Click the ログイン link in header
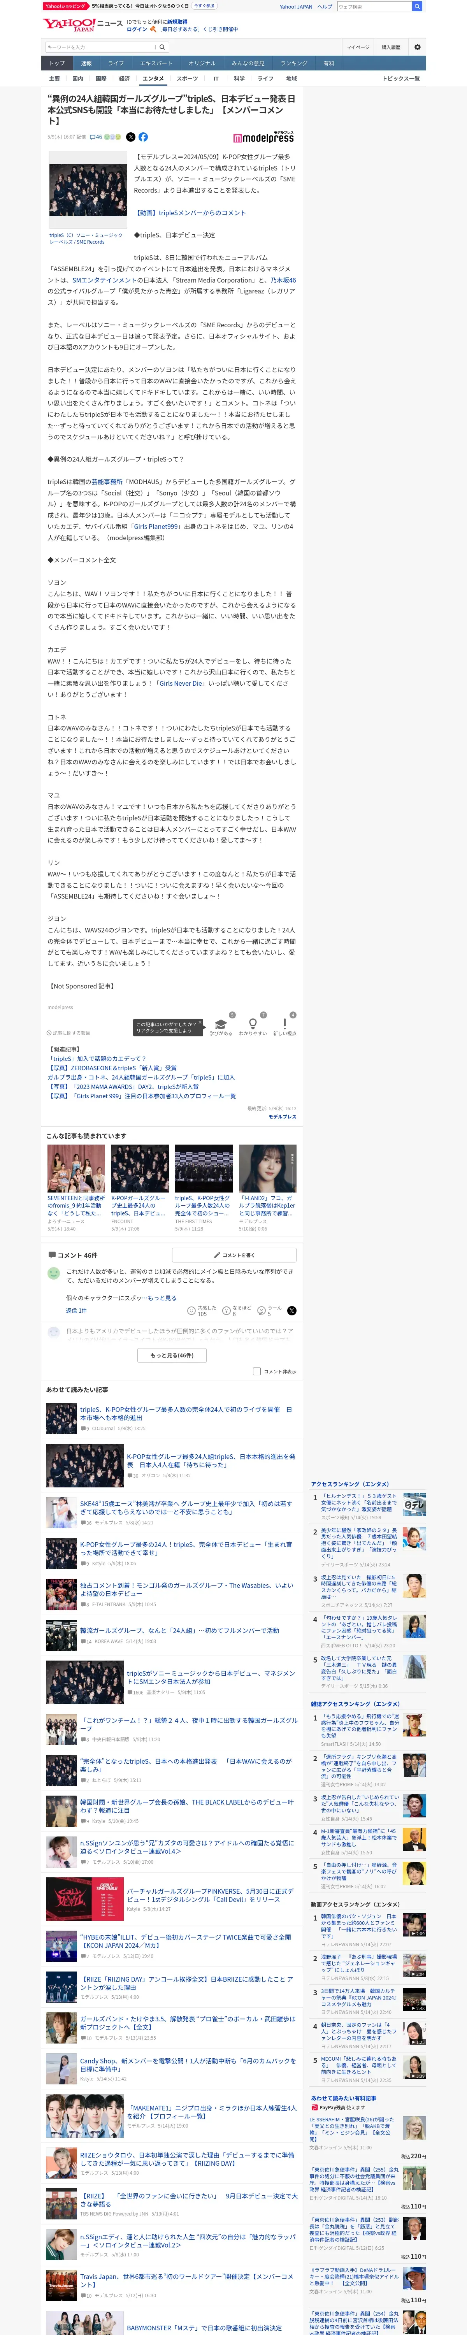467x2335 pixels. [x=137, y=29]
